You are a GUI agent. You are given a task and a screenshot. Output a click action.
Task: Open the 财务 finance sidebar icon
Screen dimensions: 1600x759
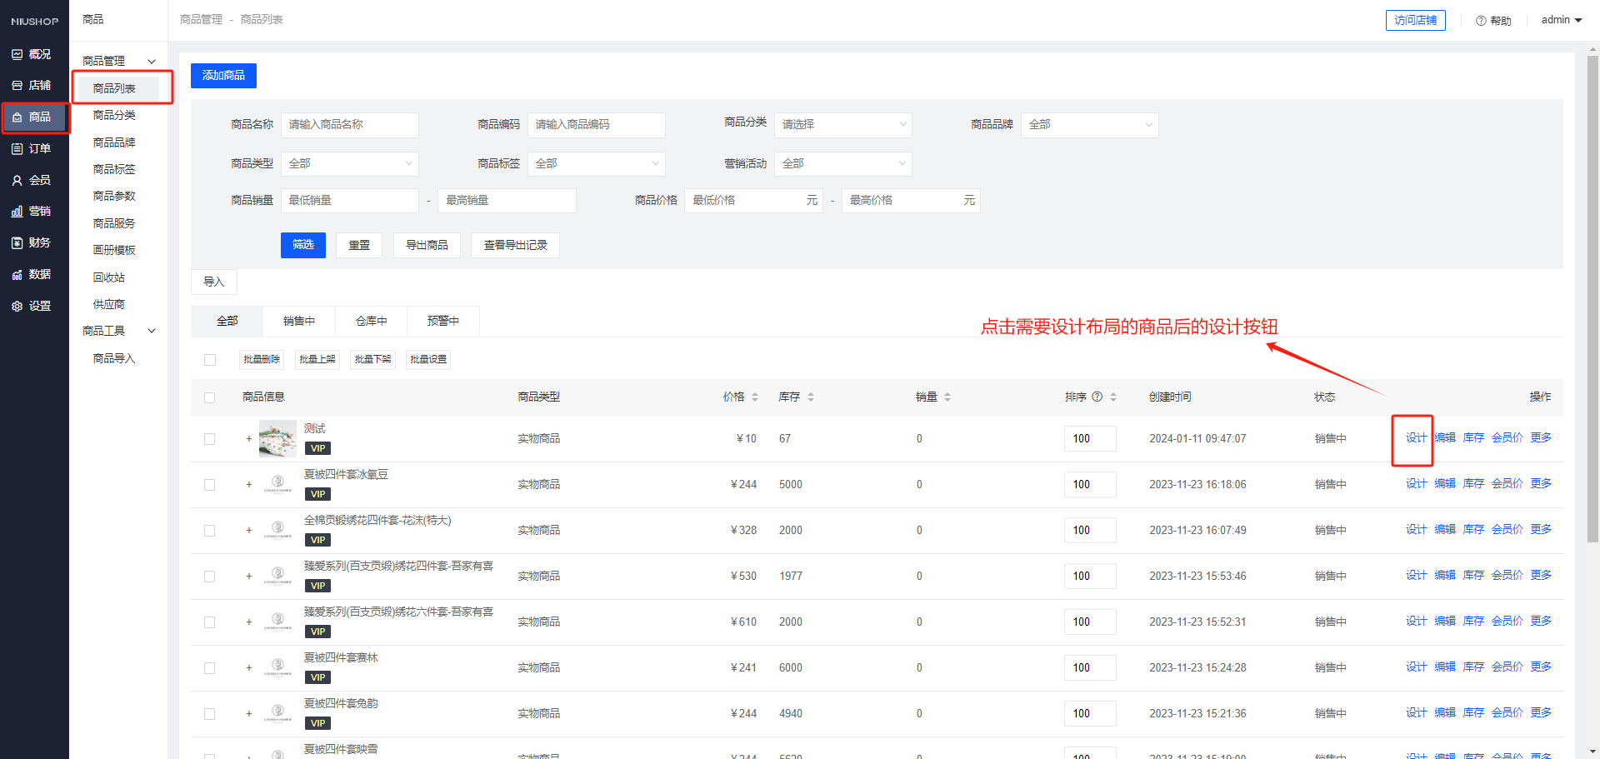(x=17, y=243)
